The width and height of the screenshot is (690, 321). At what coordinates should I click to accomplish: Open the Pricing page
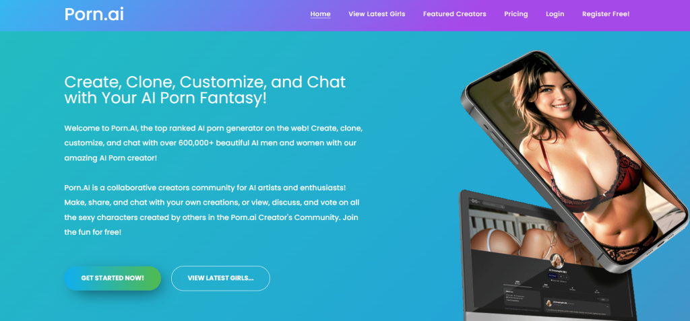pos(515,14)
